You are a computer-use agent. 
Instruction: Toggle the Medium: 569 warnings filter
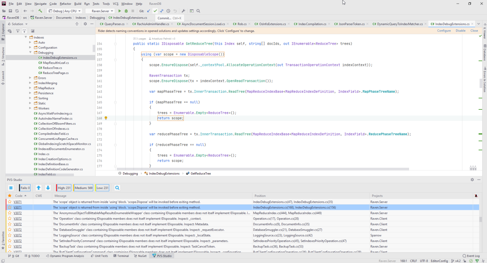click(x=84, y=188)
